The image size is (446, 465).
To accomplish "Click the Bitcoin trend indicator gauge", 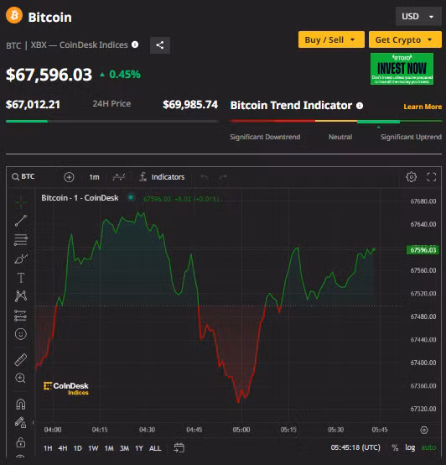I will point(335,121).
